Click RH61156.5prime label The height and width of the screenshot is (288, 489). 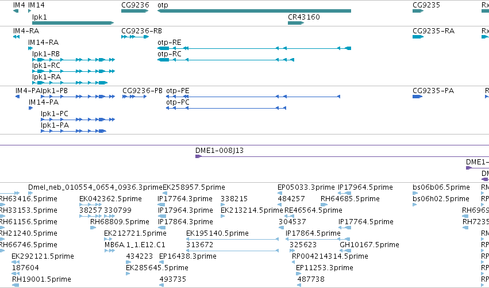28,222
